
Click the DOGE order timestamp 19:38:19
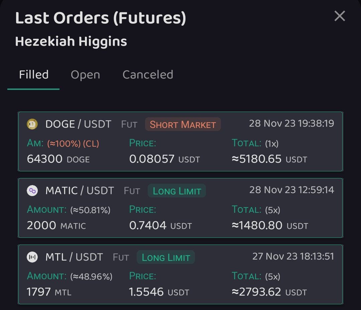click(291, 124)
